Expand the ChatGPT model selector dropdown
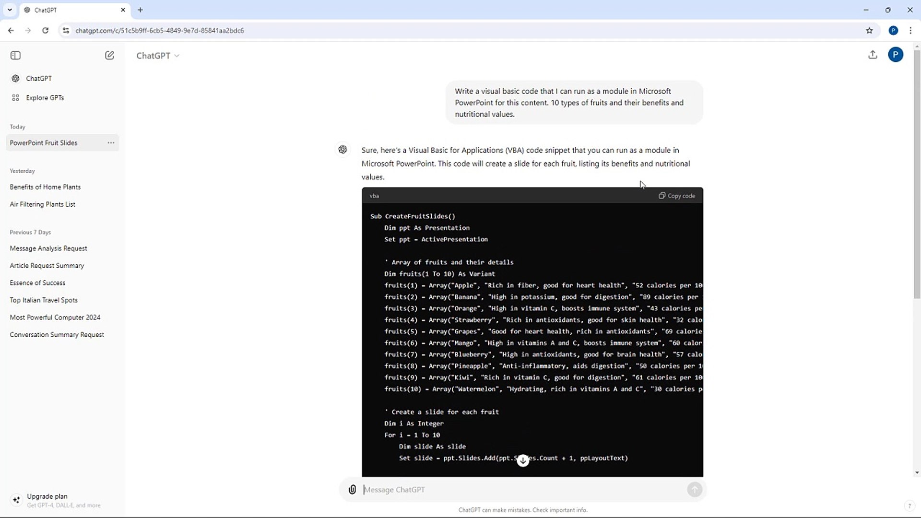 [x=158, y=56]
